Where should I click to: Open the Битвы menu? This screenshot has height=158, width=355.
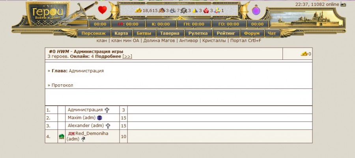pyautogui.click(x=144, y=33)
